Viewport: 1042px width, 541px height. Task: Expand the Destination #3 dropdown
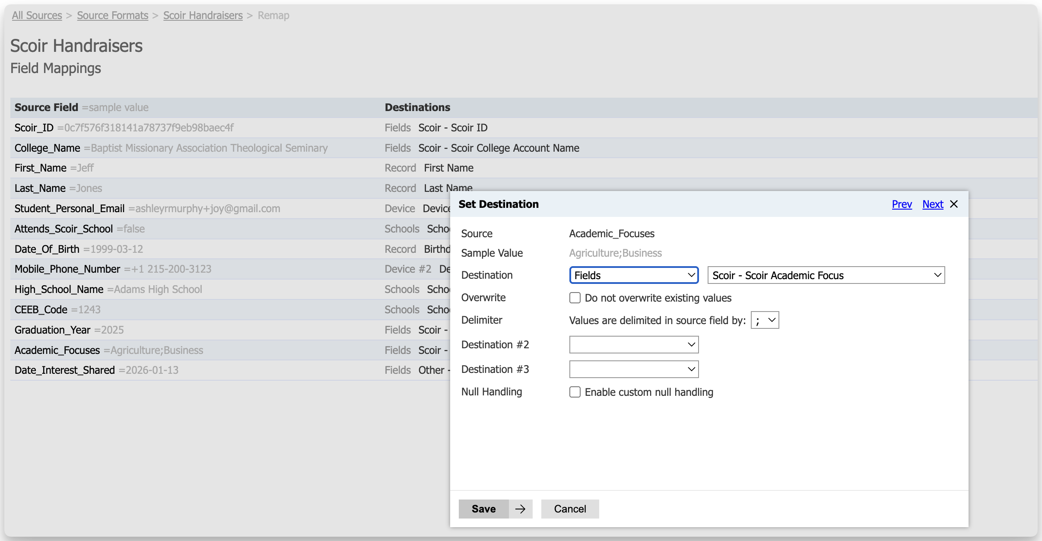634,369
